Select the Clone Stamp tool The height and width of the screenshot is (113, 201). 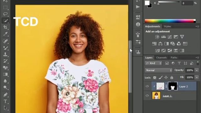tap(5, 54)
